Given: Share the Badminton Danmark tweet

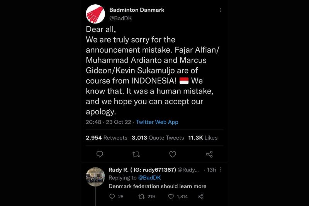Looking at the screenshot, I should pos(209,154).
